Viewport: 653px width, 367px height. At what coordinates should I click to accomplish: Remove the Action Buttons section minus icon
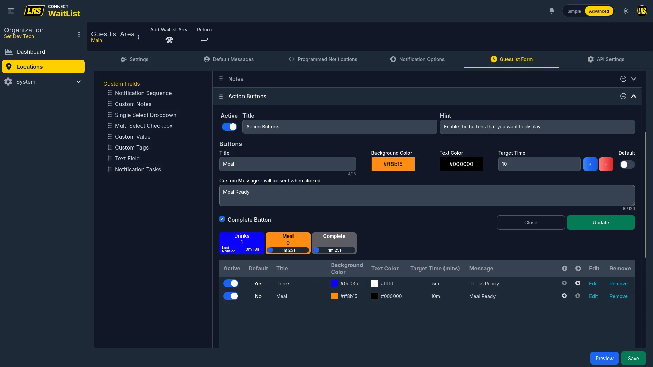click(x=623, y=96)
